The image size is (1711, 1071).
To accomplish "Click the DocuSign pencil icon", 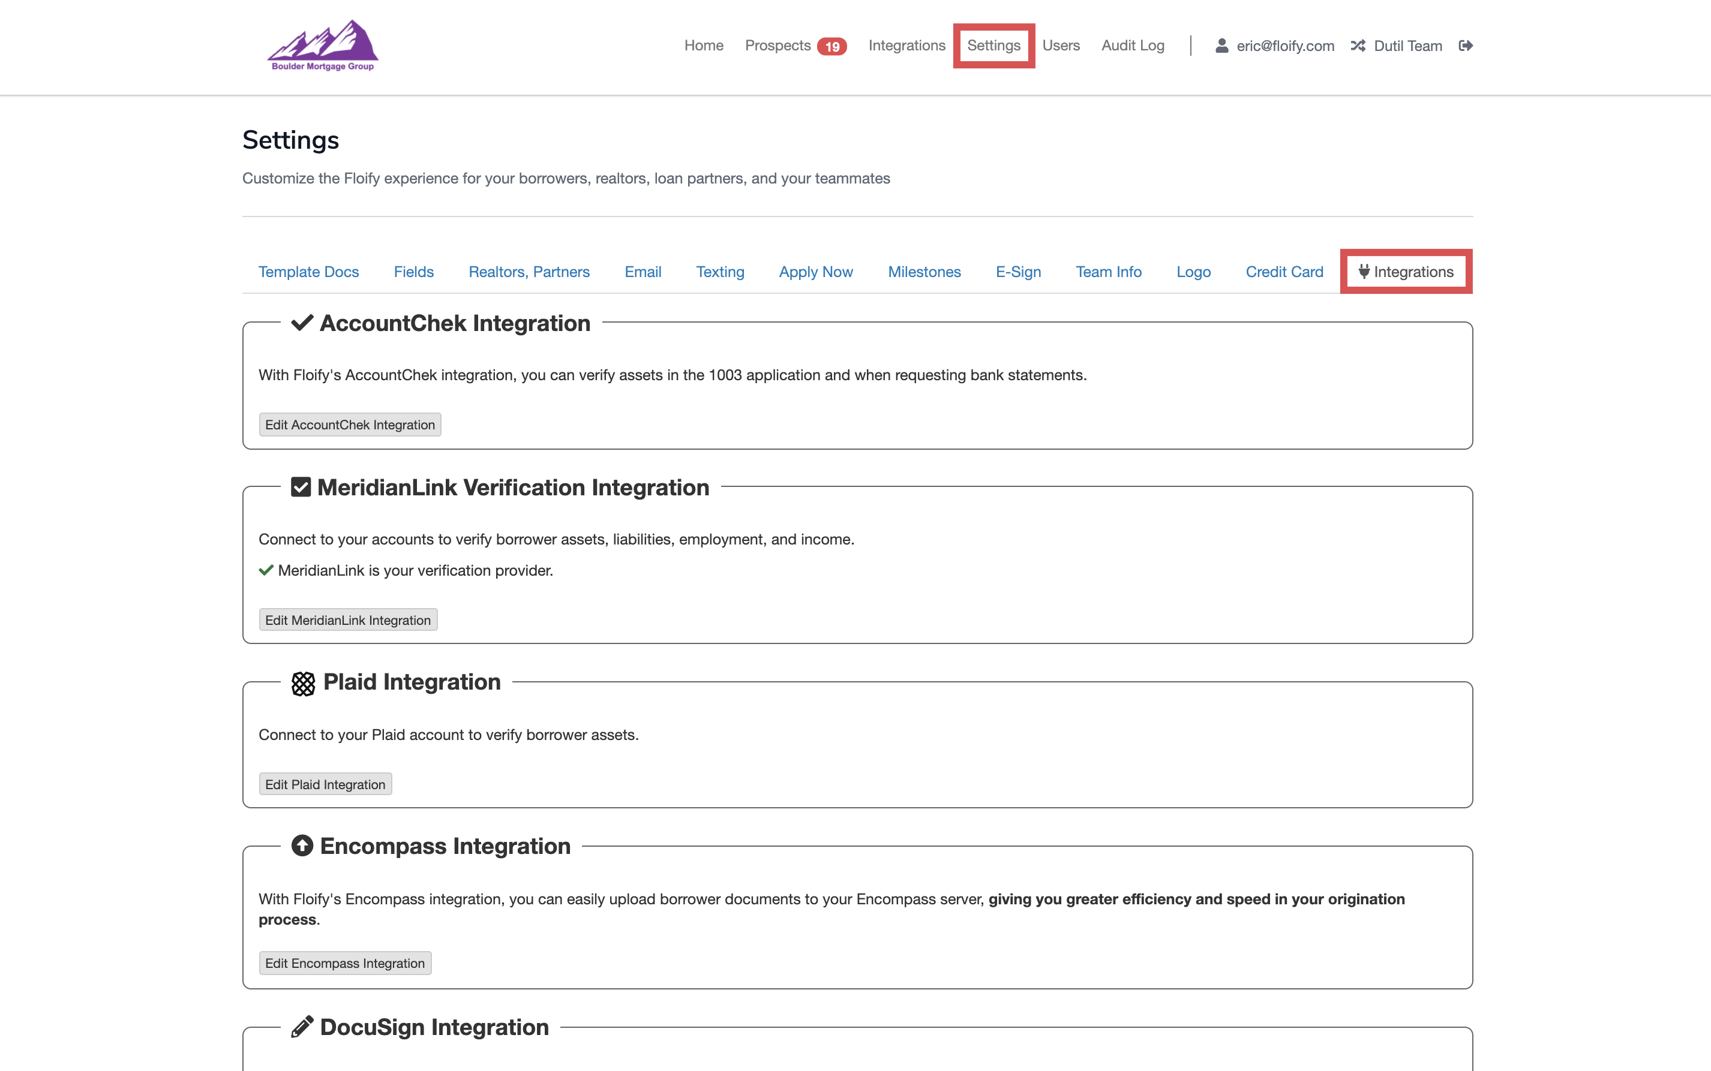I will (302, 1027).
